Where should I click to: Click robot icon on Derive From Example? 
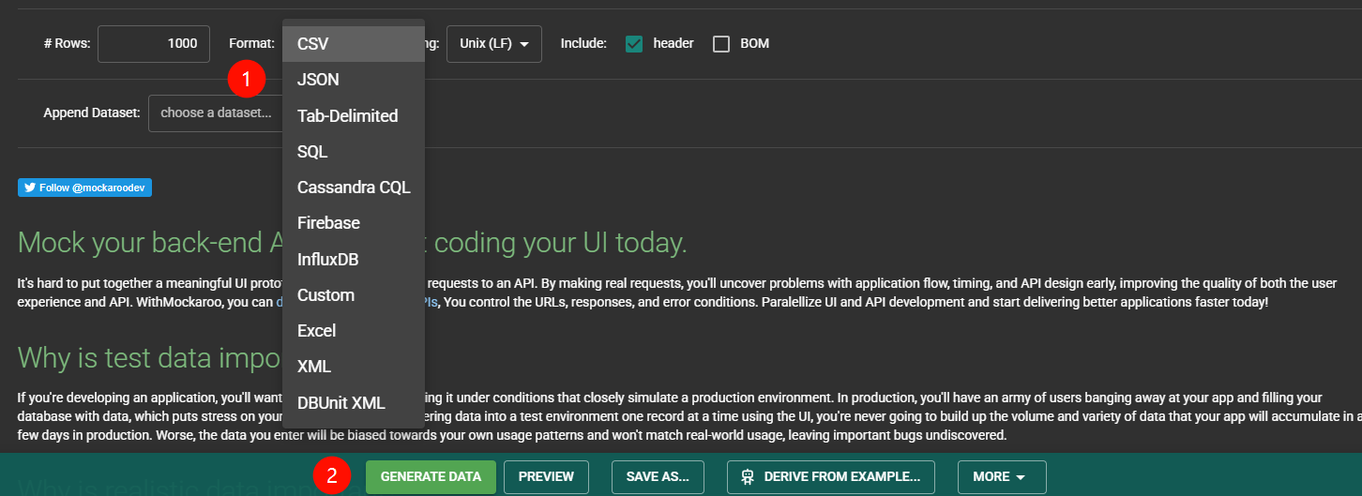pyautogui.click(x=748, y=476)
